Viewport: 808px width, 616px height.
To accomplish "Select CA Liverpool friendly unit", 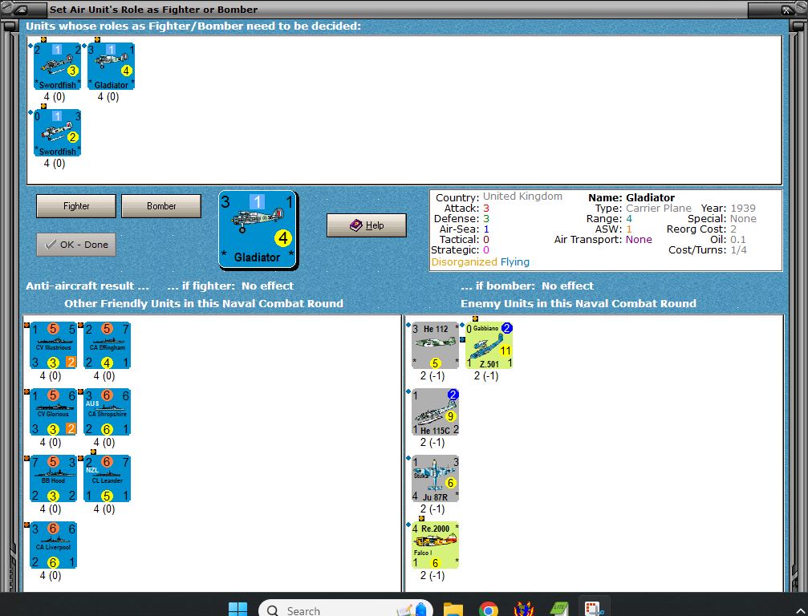I will point(53,545).
